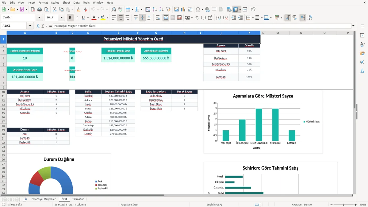Click PageStyle_Ozet in status bar

pyautogui.click(x=129, y=205)
